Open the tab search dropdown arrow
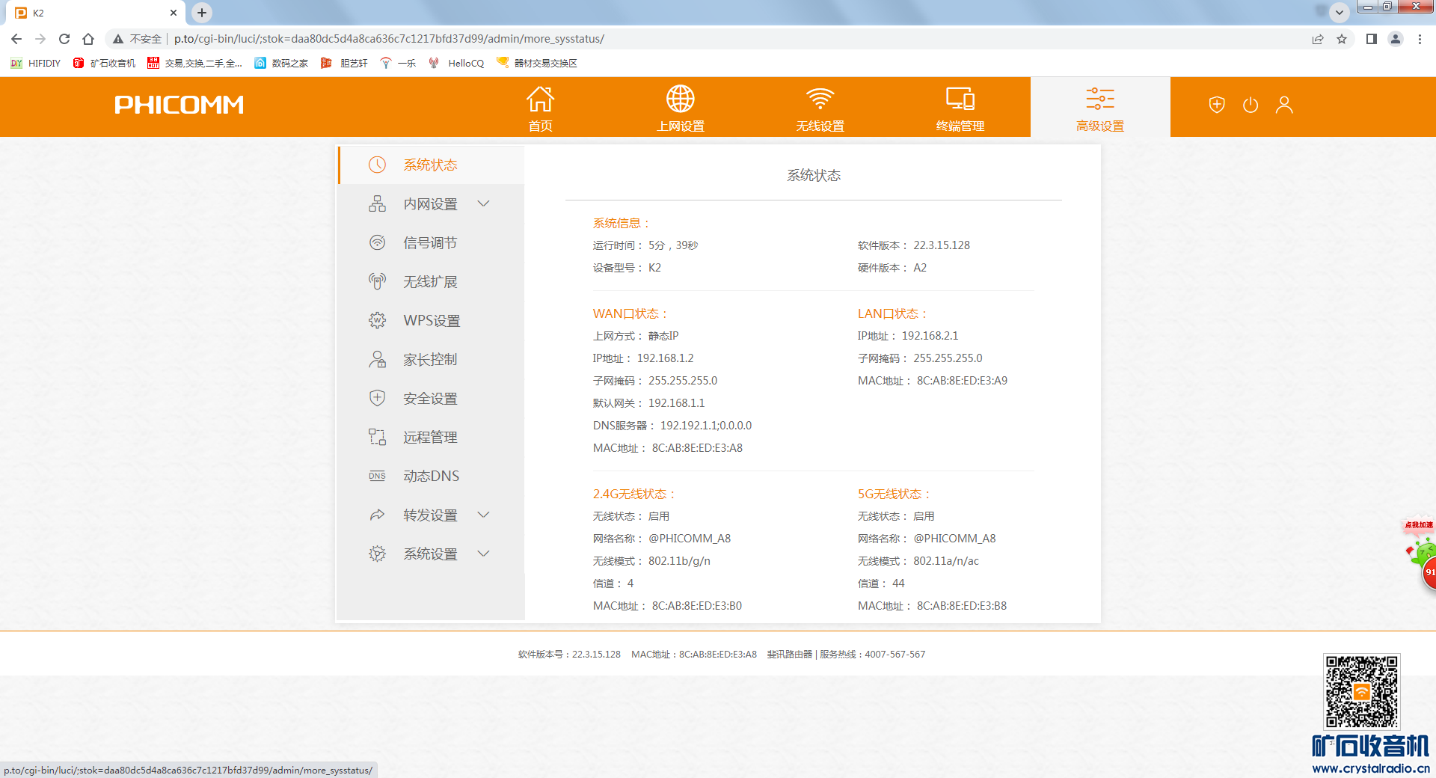 pyautogui.click(x=1340, y=12)
